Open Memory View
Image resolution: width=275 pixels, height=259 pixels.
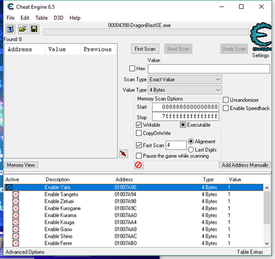[x=21, y=165]
